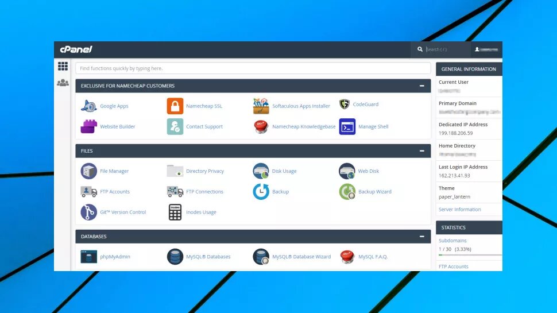Screen dimensions: 557x313
Task: Click the File Manager link text
Action: pos(114,171)
